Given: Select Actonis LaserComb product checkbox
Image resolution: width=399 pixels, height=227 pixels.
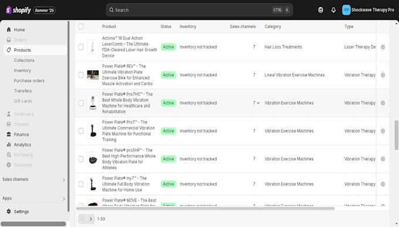Looking at the screenshot, I should 81,47.
